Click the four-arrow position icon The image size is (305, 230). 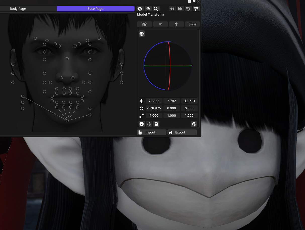(x=142, y=101)
